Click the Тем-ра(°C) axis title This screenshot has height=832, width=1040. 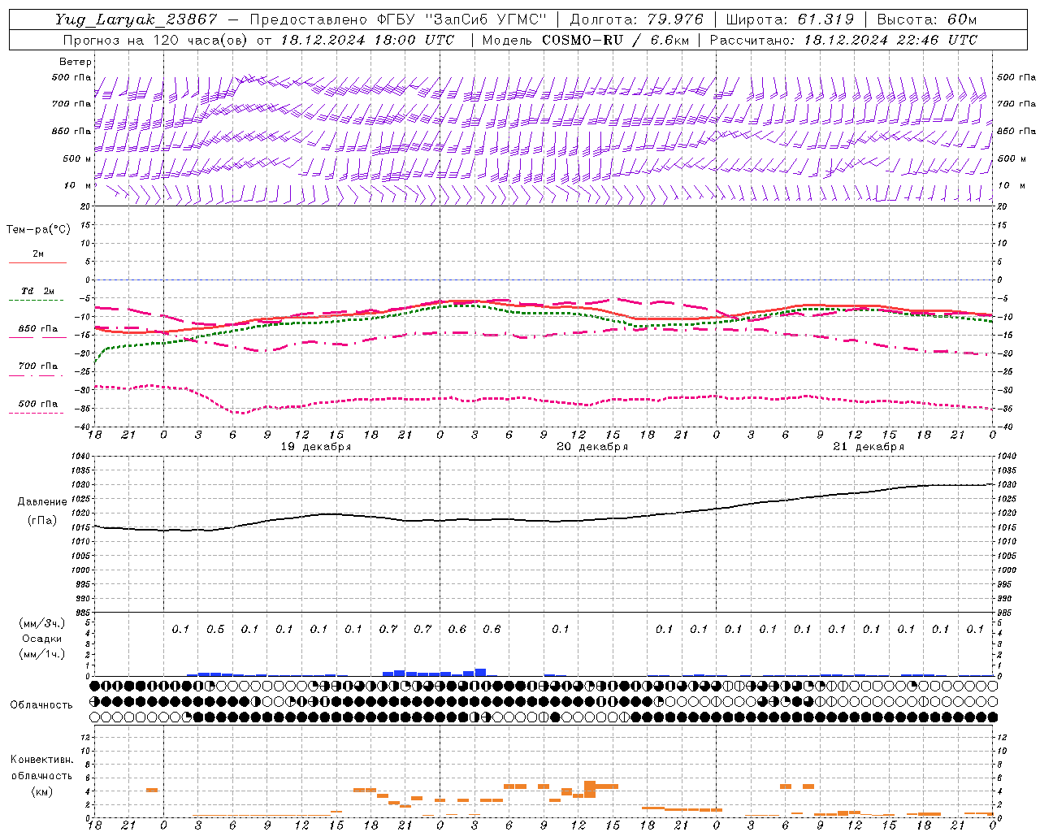[38, 230]
